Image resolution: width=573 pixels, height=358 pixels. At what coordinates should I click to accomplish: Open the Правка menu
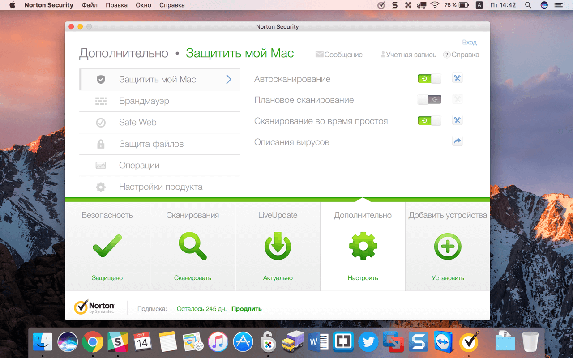tap(116, 5)
